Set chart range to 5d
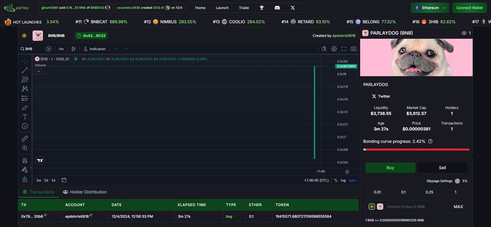 [46, 180]
